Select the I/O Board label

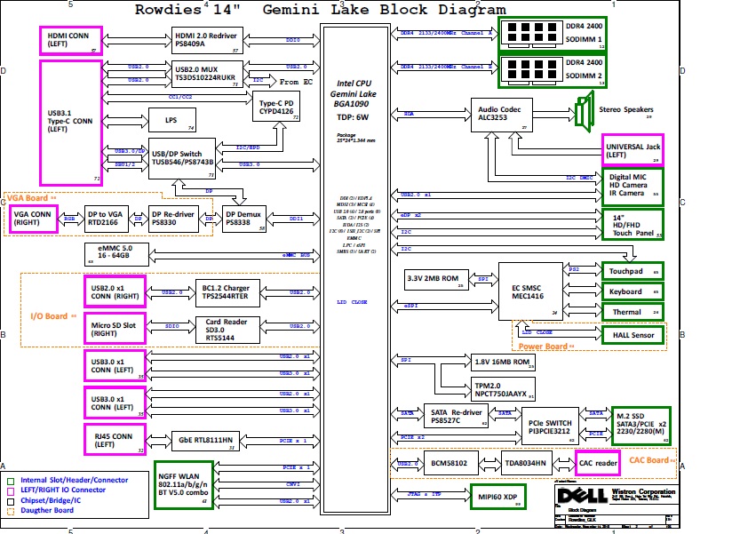(49, 316)
